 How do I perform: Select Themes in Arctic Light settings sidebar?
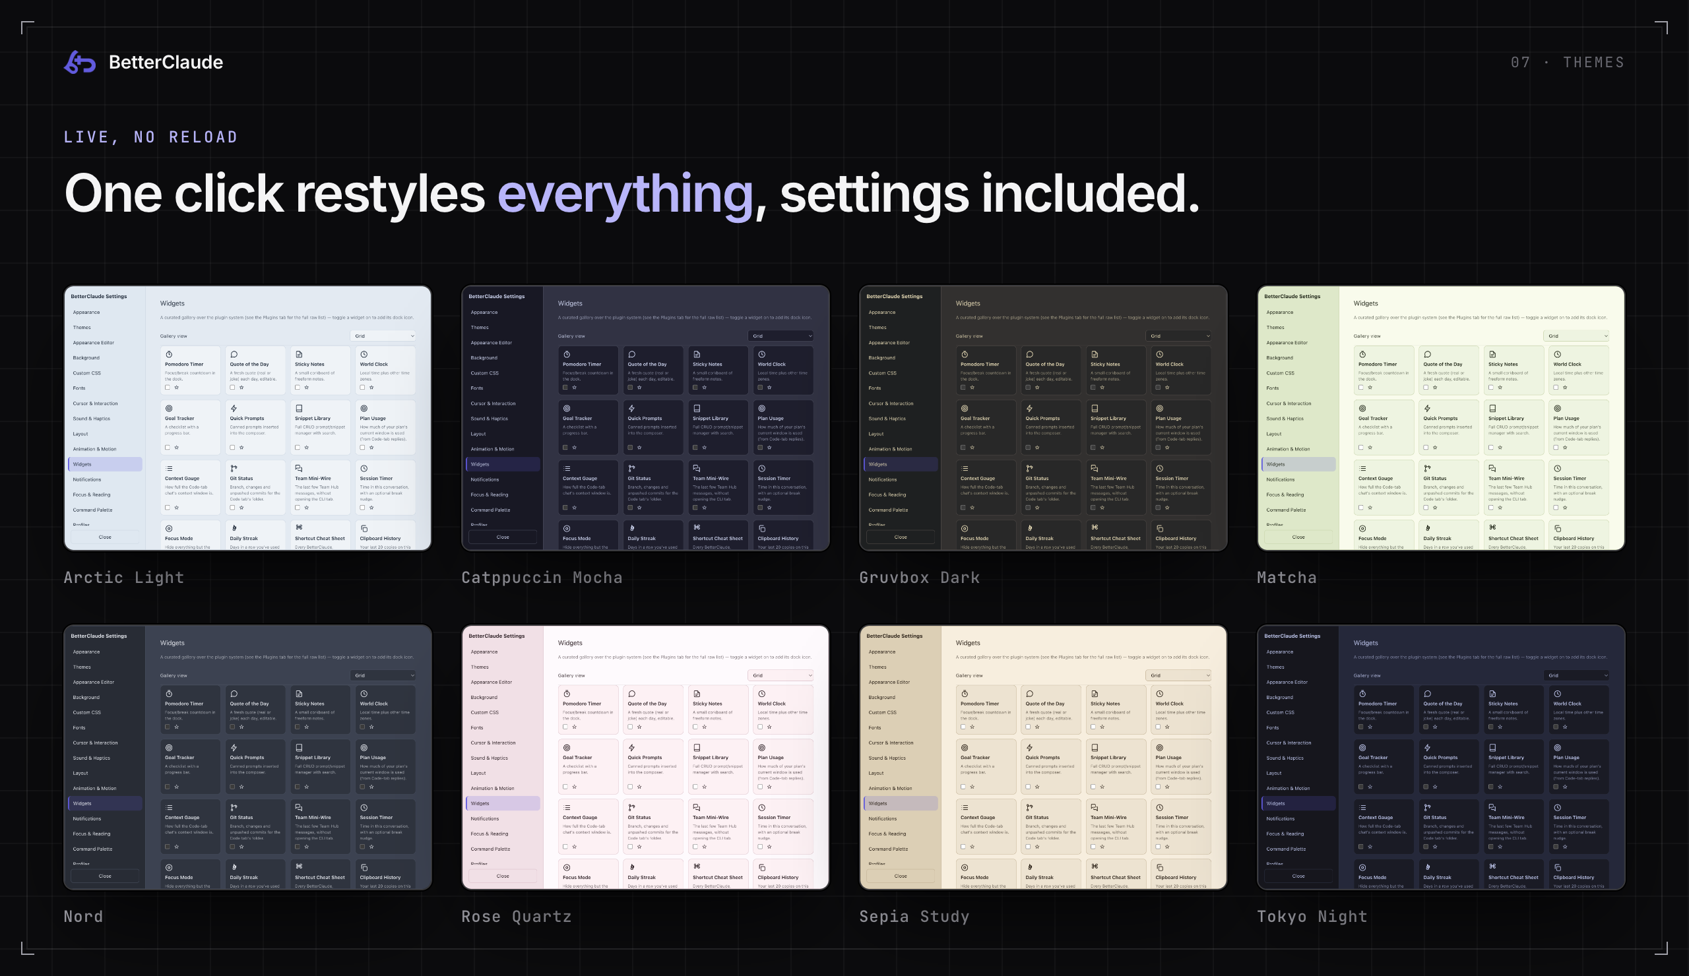tap(104, 328)
